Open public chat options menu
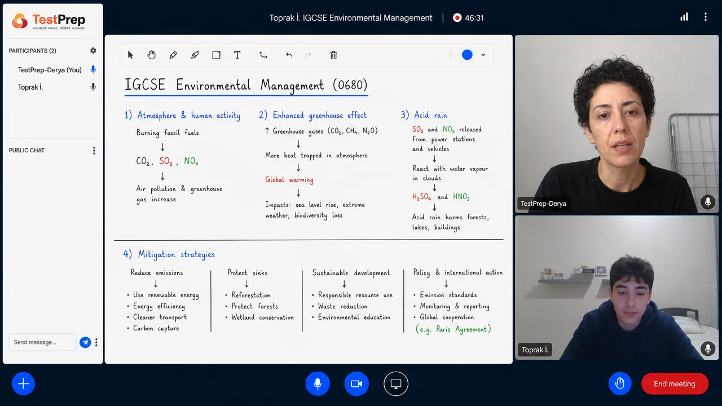The image size is (722, 406). pos(94,151)
